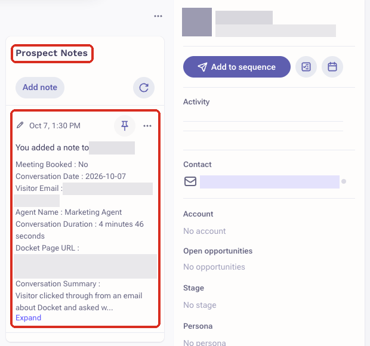Click Conversation Date 2026-10-07 text

[70, 177]
